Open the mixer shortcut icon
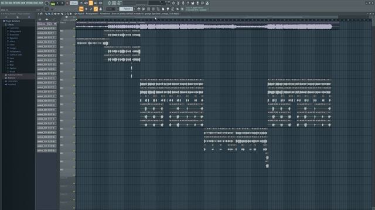 [x=154, y=9]
